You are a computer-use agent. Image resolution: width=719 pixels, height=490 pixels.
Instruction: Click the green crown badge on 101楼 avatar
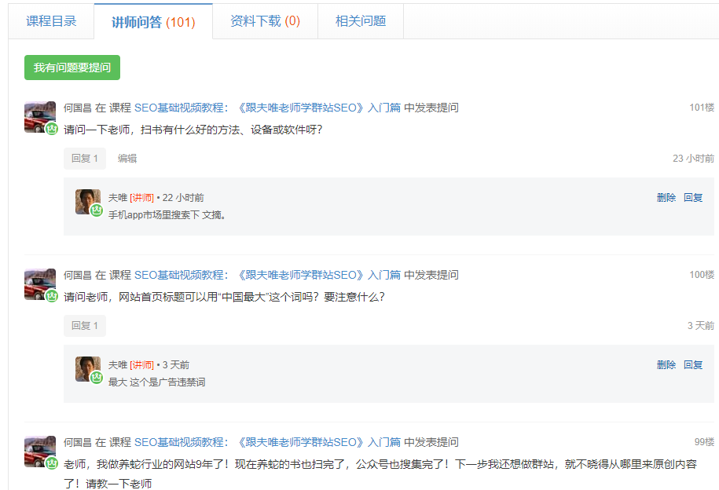pyautogui.click(x=52, y=129)
